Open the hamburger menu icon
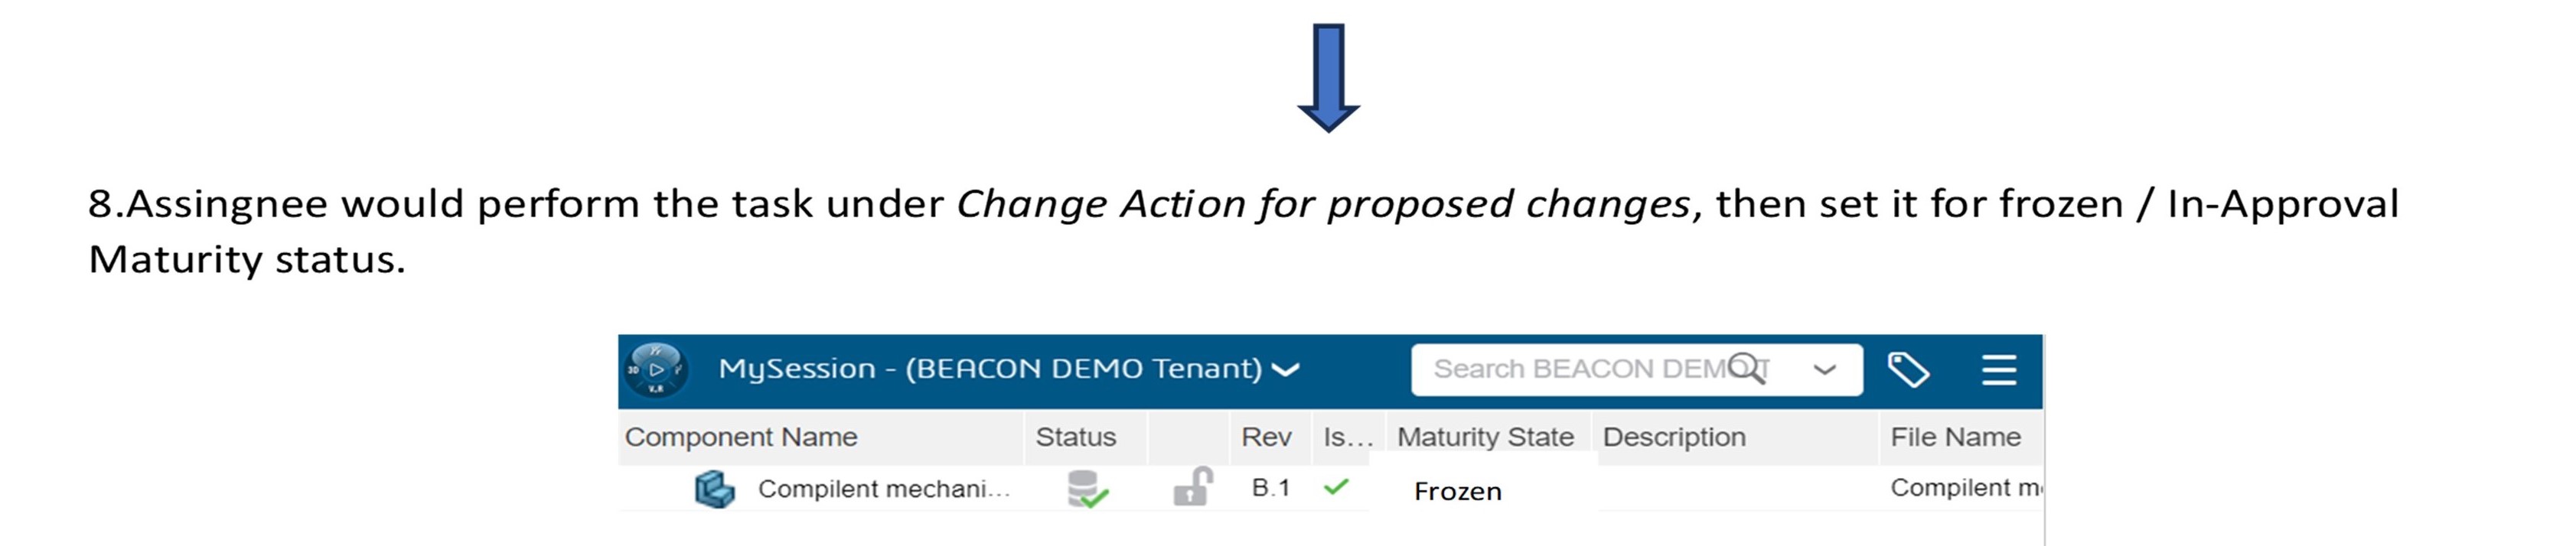Viewport: 2576px width, 546px height. pyautogui.click(x=1998, y=370)
